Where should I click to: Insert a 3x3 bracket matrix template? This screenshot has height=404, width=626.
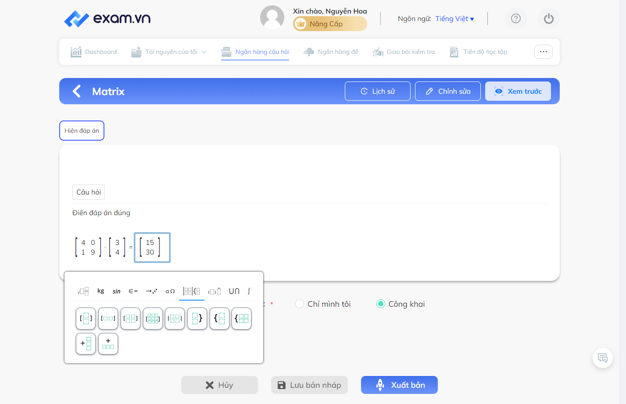click(x=153, y=319)
